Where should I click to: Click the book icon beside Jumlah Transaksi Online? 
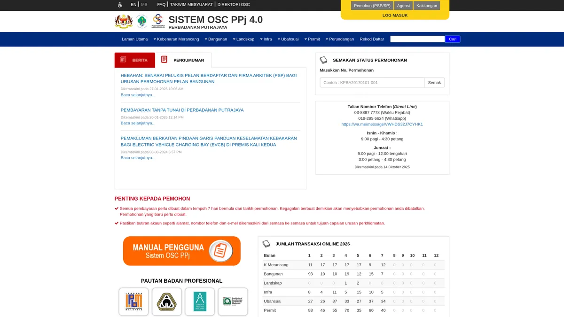click(x=266, y=244)
